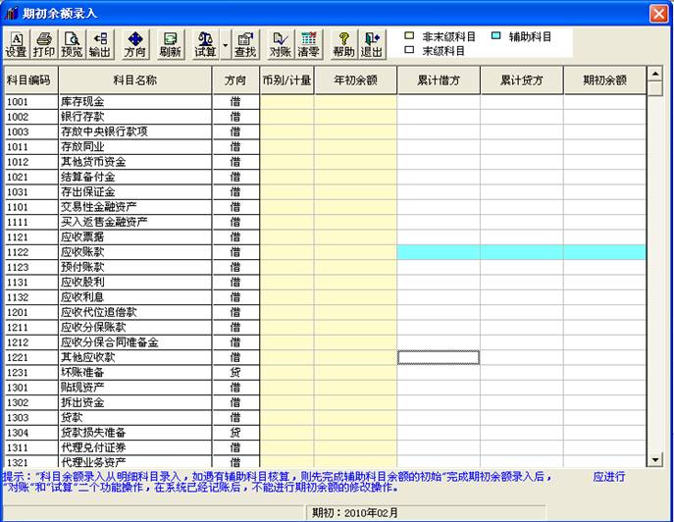Run 试算 trial balance
Viewport: 674px width, 522px height.
[205, 44]
